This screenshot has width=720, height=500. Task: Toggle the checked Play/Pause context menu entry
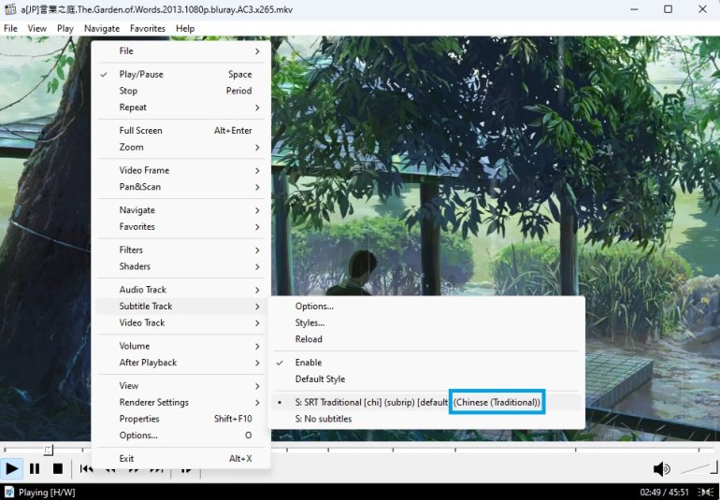180,75
